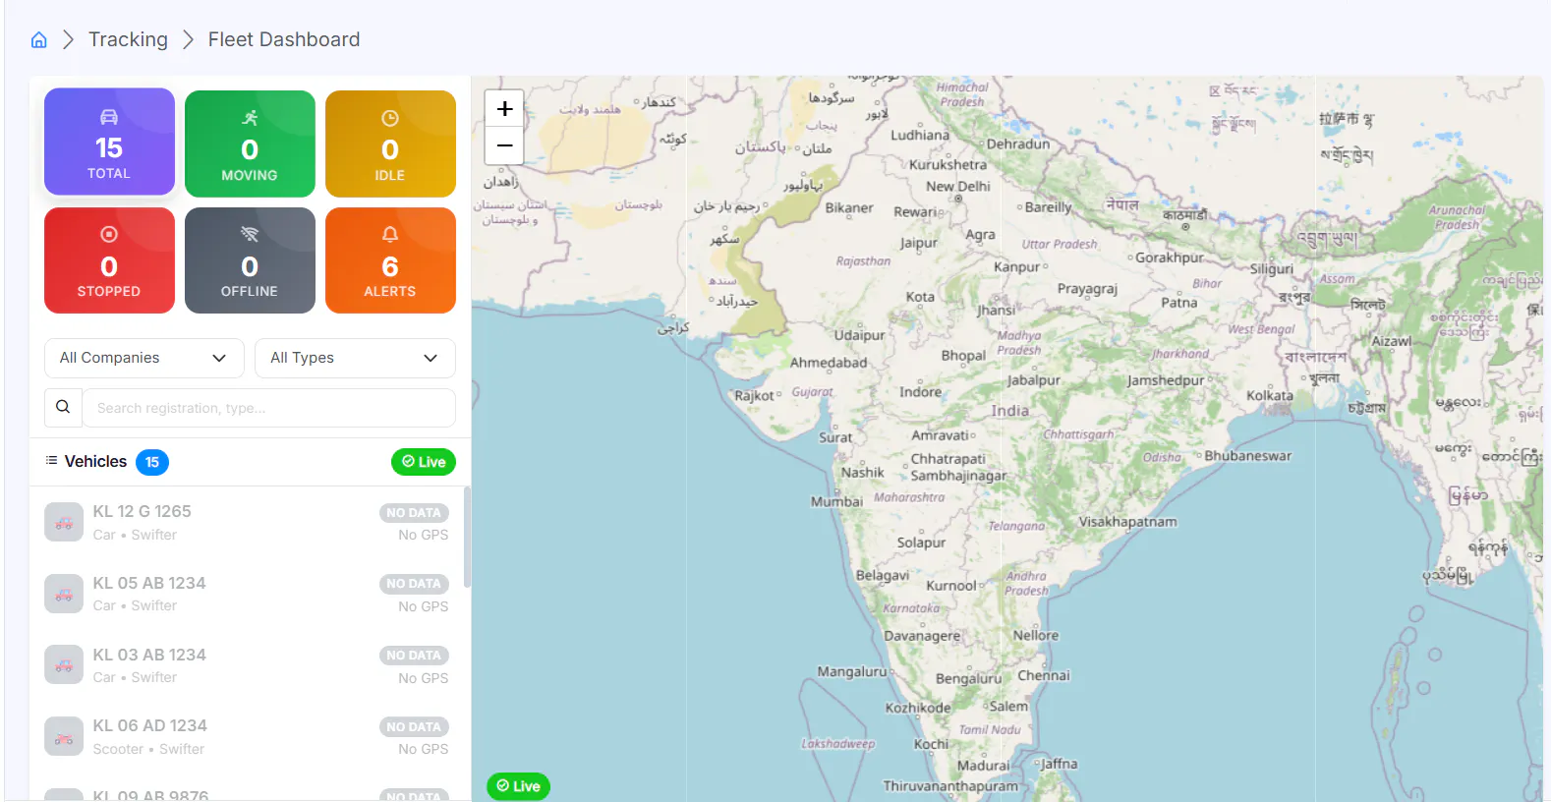Click Ahmedabad label on the map
This screenshot has height=802, width=1551.
829,363
